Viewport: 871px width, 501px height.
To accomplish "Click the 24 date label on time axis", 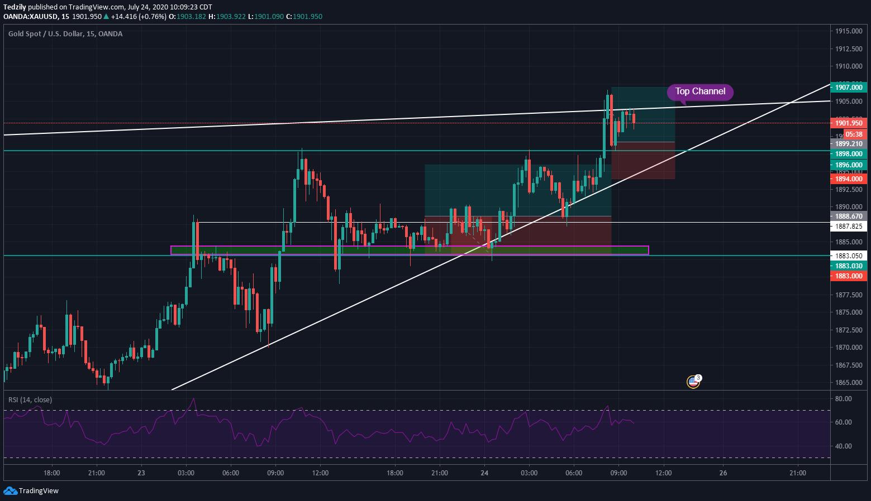I will pyautogui.click(x=484, y=473).
